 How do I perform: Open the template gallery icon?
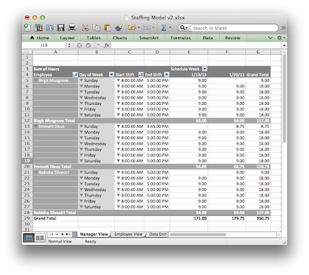tap(39, 28)
